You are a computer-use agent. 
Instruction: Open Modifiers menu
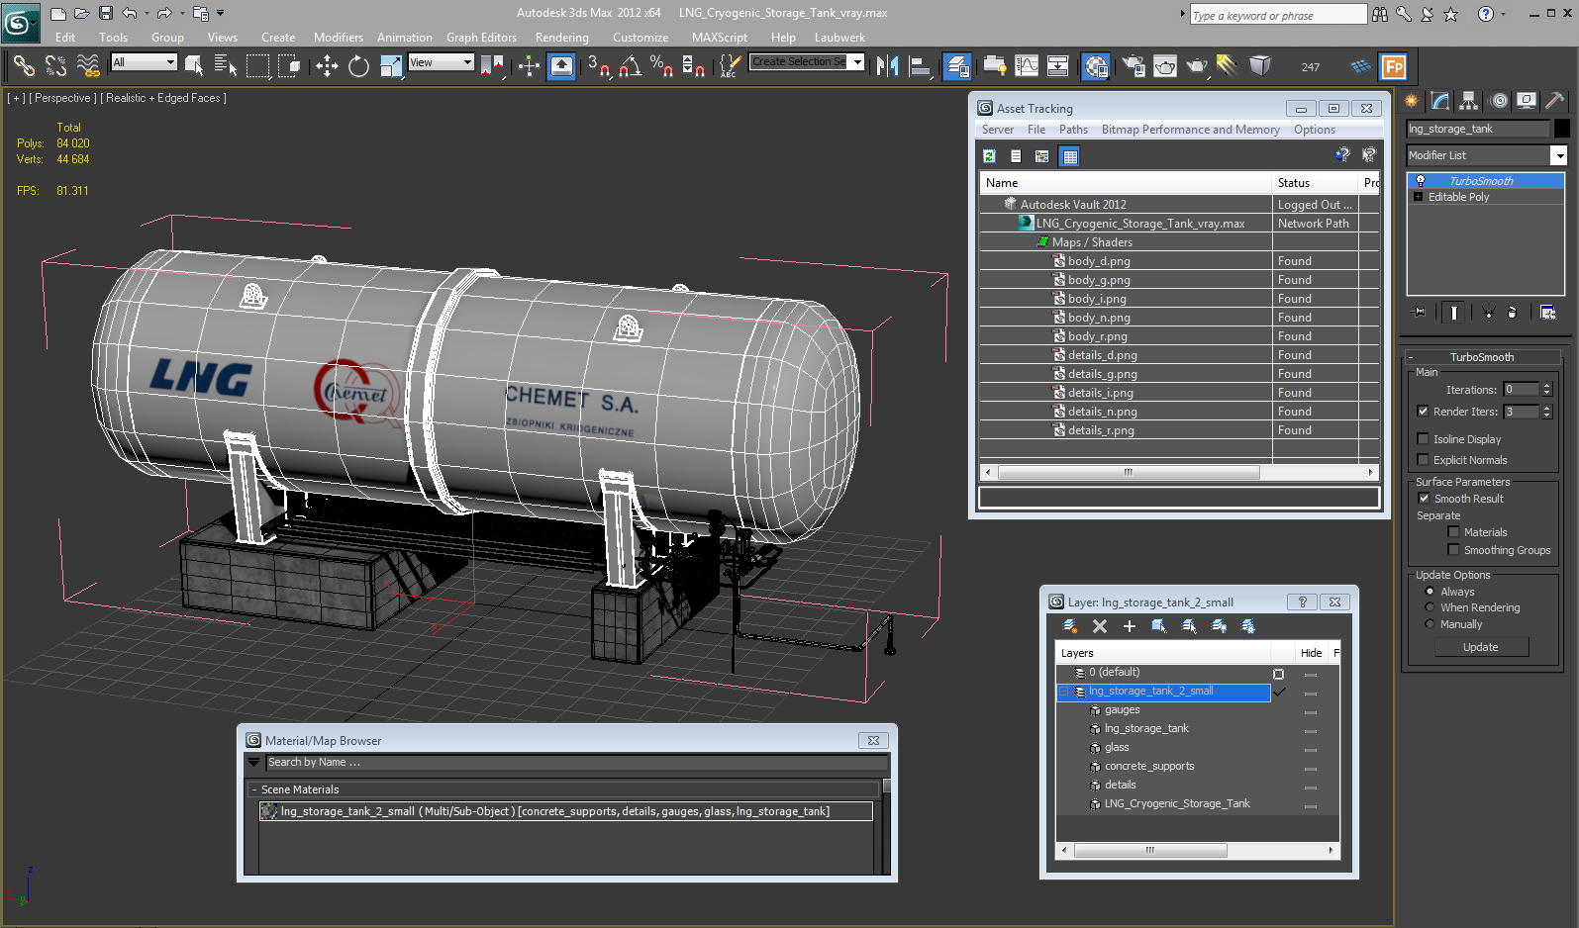tap(338, 38)
